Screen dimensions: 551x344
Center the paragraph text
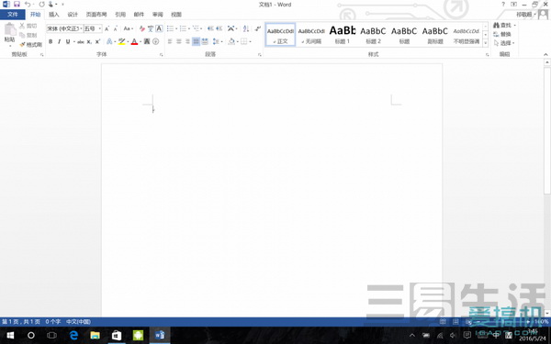179,41
